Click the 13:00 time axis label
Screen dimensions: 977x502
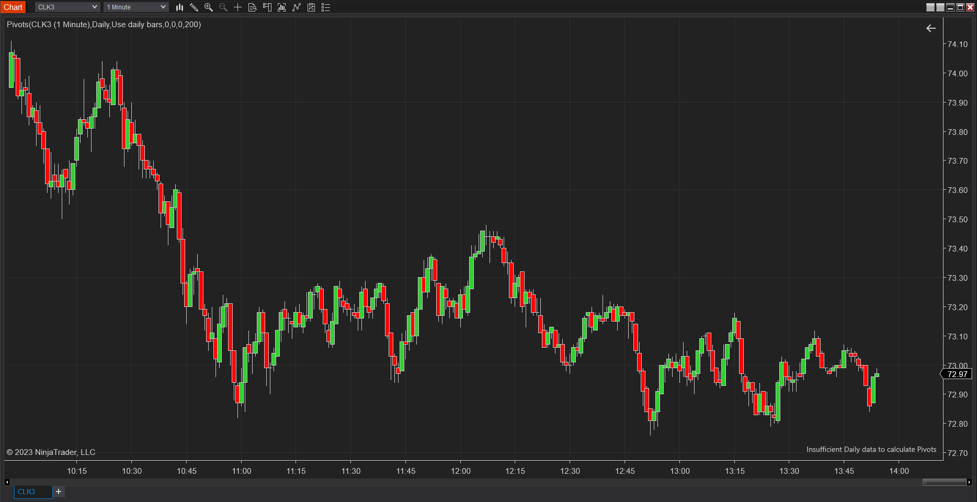tap(680, 471)
